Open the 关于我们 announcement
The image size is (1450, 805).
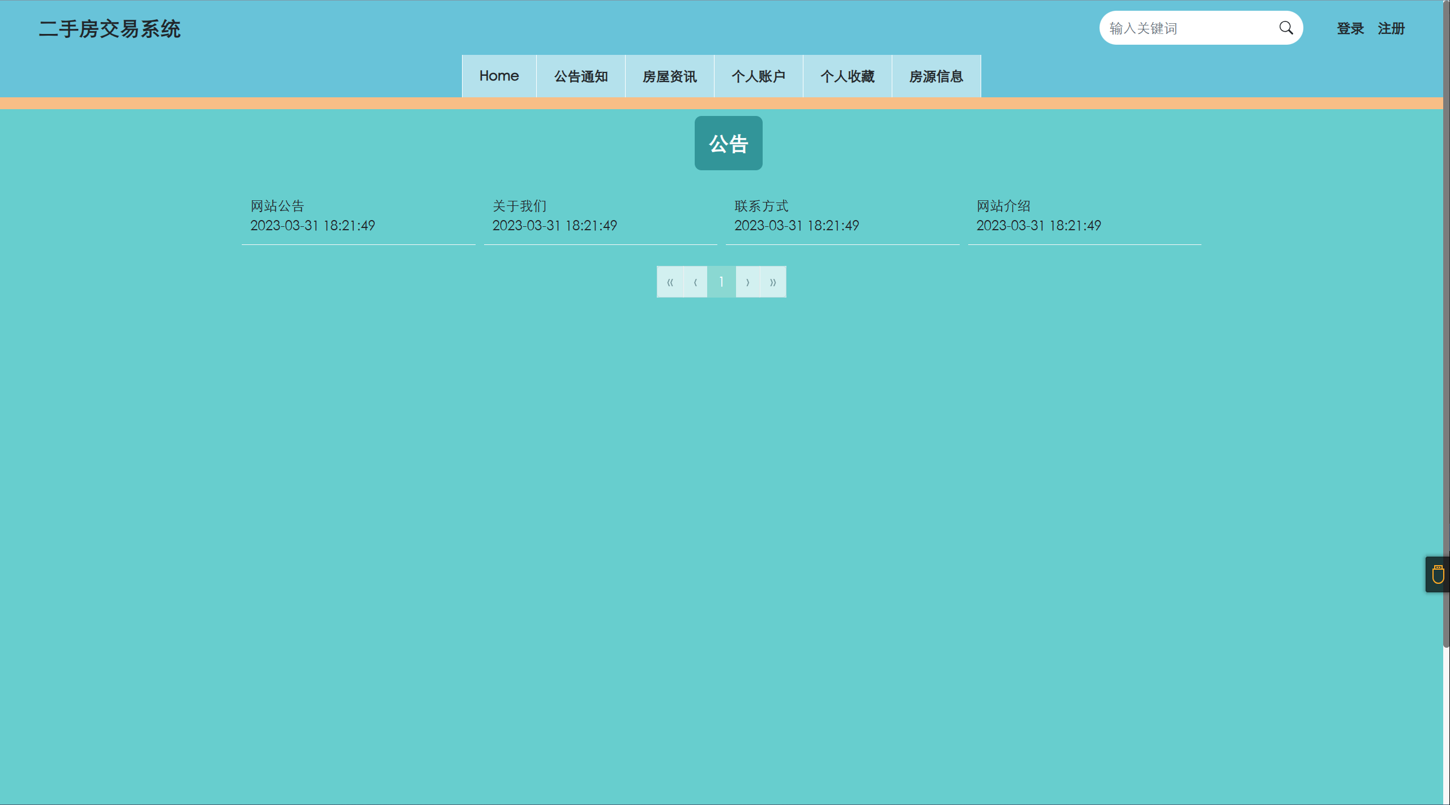pos(519,206)
